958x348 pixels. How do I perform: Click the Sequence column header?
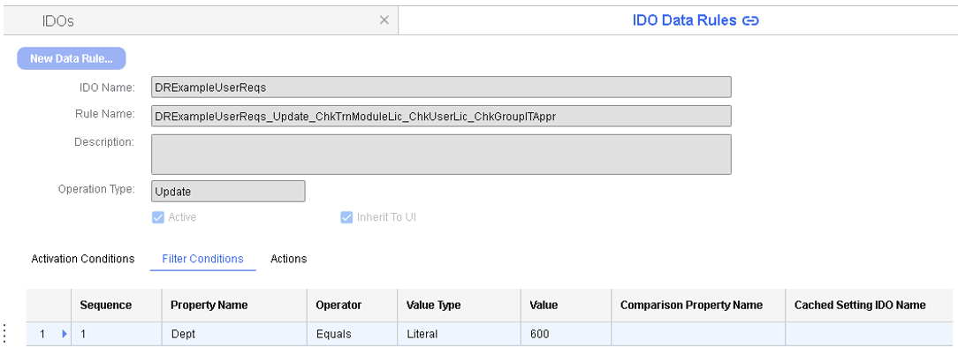coord(117,306)
